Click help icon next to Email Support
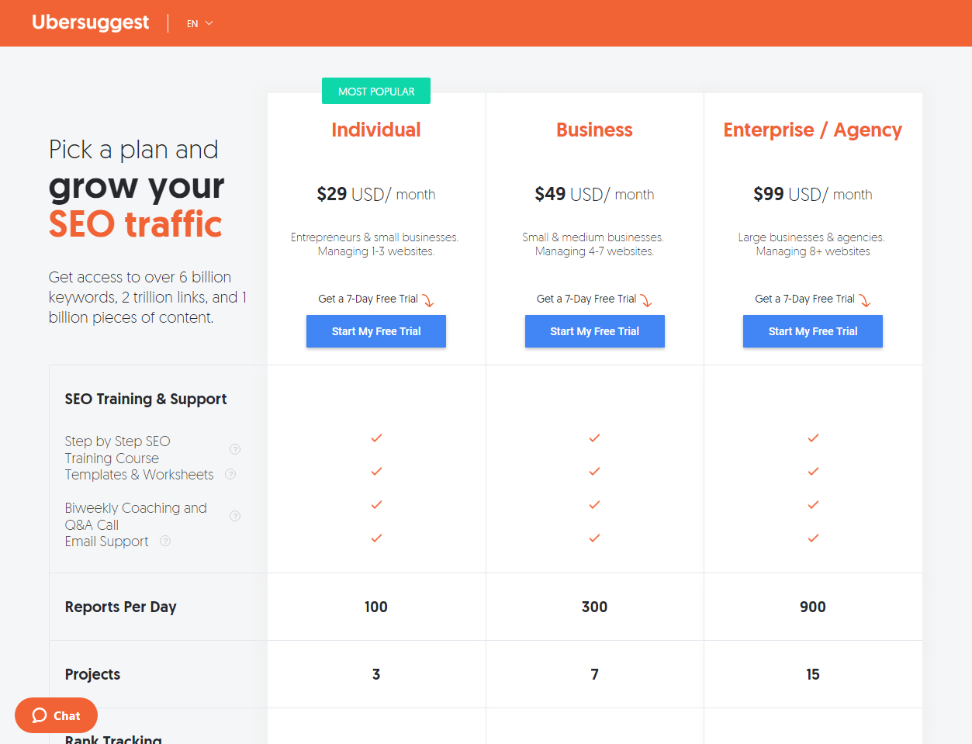The height and width of the screenshot is (744, 972). click(165, 541)
